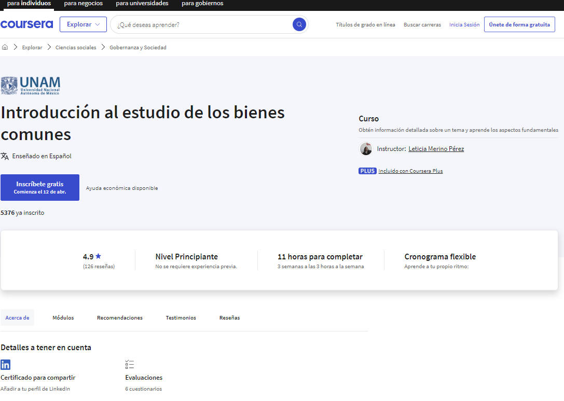
Task: Open instructor Leticia Merino Pérez link
Action: pos(436,149)
